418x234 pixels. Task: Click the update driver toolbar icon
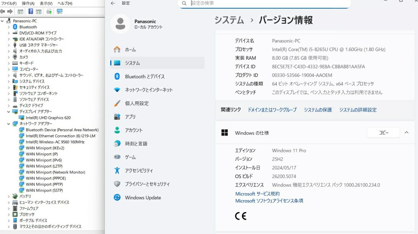pyautogui.click(x=49, y=11)
